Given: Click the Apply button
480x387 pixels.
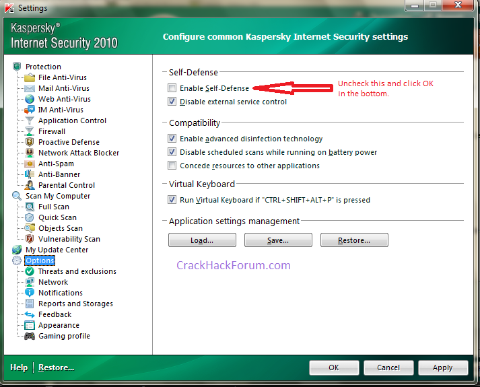Looking at the screenshot, I should pyautogui.click(x=443, y=367).
